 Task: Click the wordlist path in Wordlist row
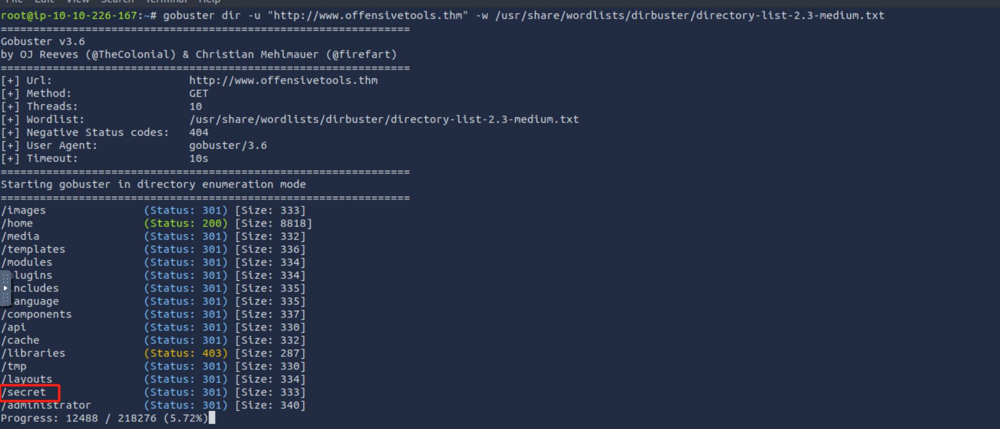pos(384,120)
